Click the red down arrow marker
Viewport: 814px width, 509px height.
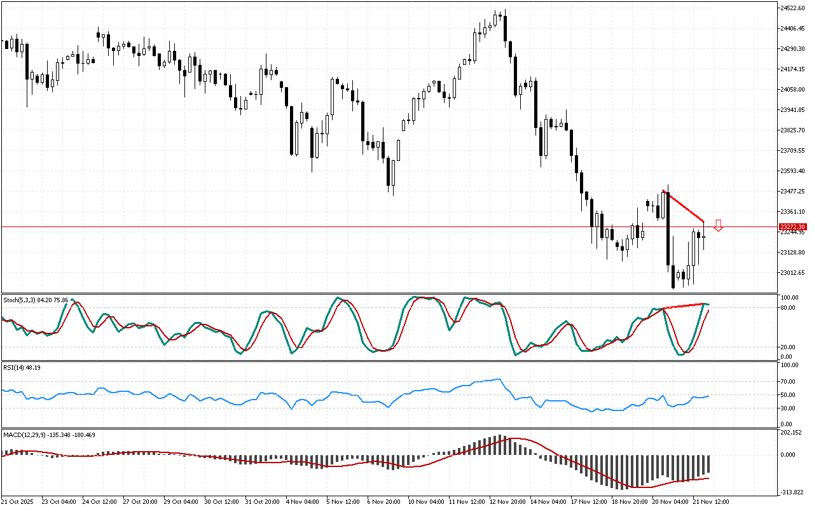coord(718,225)
